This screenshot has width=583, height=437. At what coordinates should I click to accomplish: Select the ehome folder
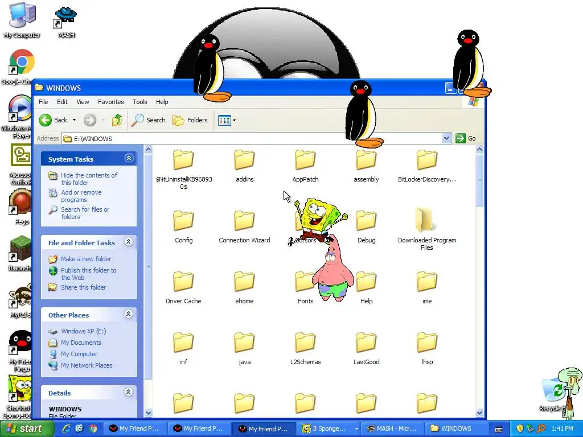(244, 288)
